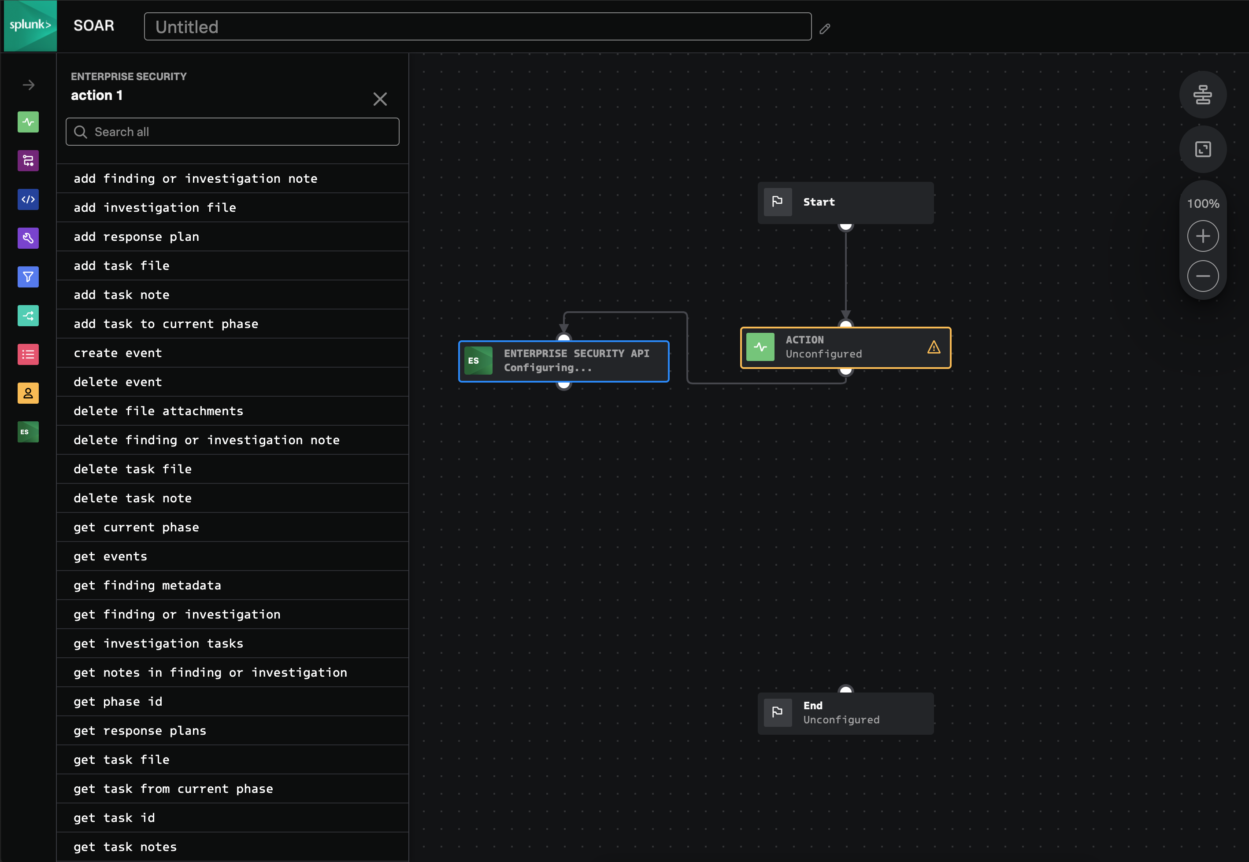Select the unconfigured ACTION block on canvas
Screen dimensions: 1249x862
coord(845,347)
